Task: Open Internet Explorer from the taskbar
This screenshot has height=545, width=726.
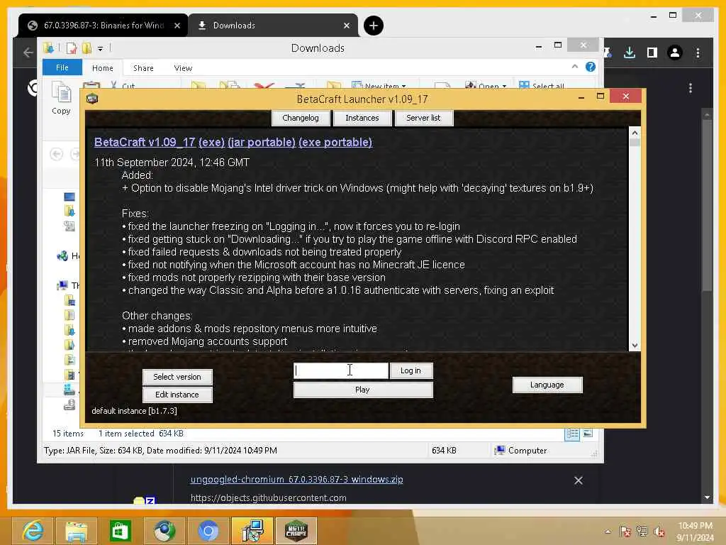Action: coord(33,531)
